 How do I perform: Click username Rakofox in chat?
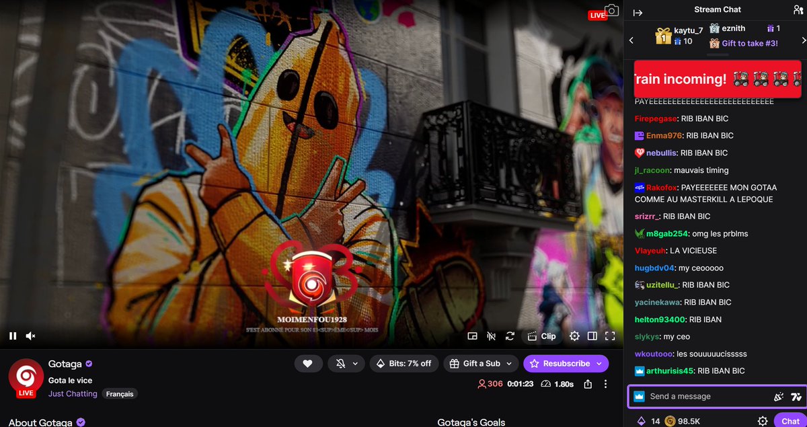661,188
